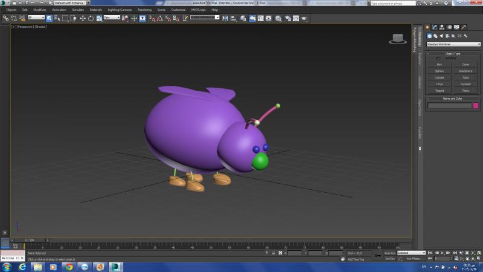Click the Teapot primitive button
483x272 pixels.
[x=440, y=91]
